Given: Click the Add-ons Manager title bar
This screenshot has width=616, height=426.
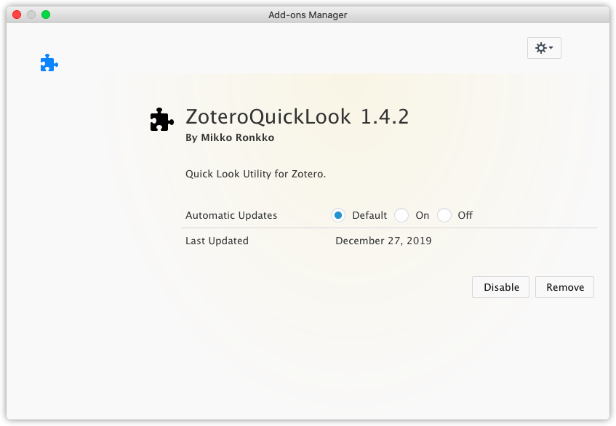Looking at the screenshot, I should [308, 15].
